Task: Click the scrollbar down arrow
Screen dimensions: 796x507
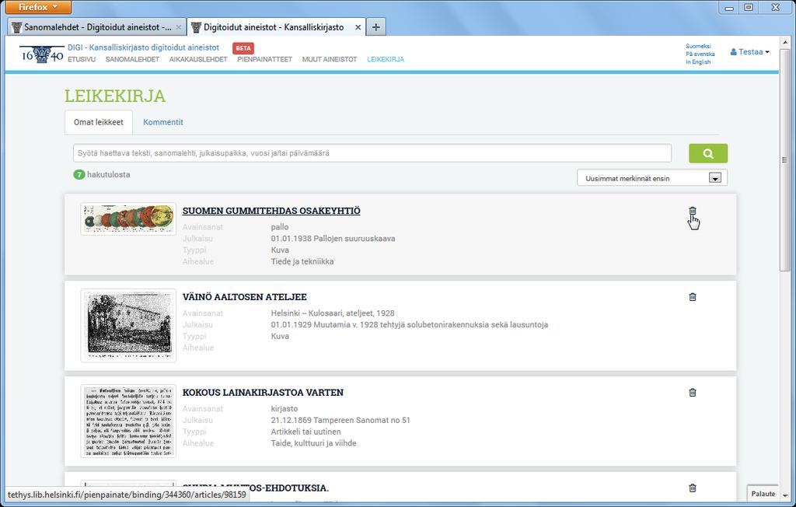Action: coord(785,495)
